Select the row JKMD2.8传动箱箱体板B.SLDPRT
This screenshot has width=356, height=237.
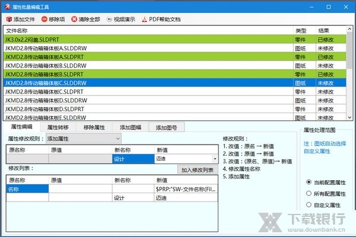175,74
